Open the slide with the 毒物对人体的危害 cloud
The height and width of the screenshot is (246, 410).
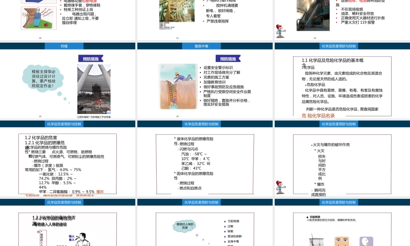pyautogui.click(x=205, y=223)
